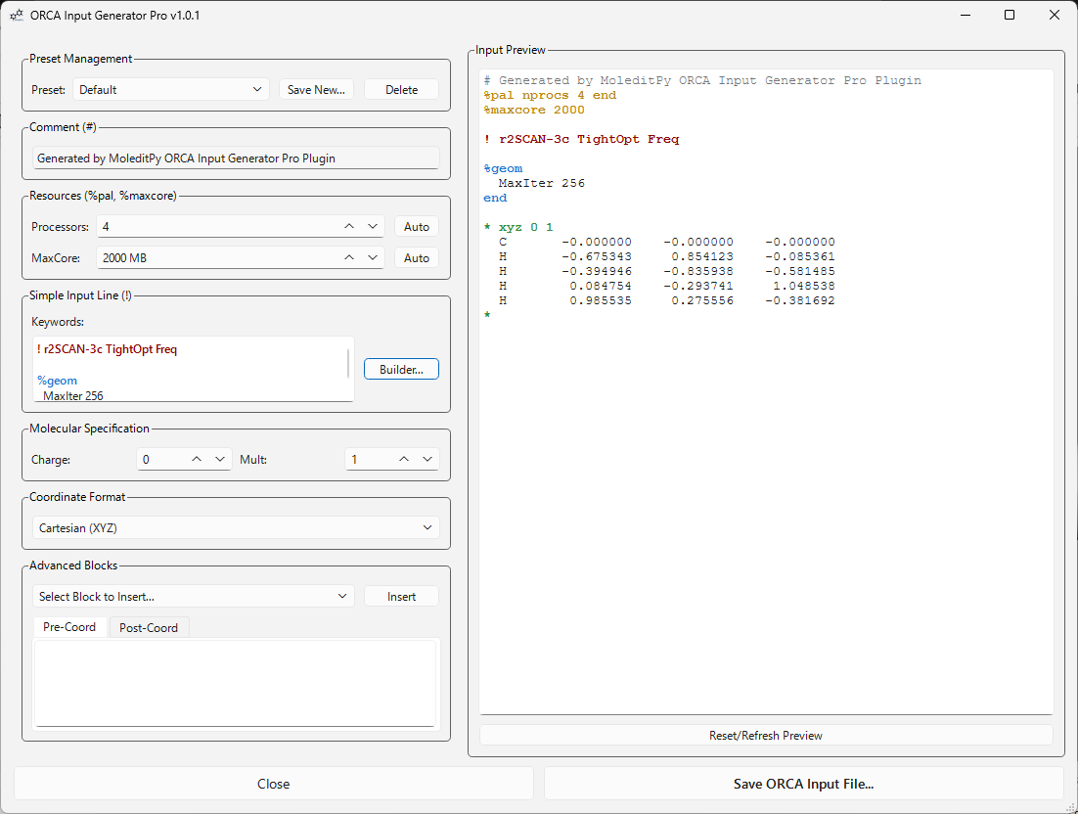The height and width of the screenshot is (814, 1078).
Task: Click the '%geom' text in Keywords box
Action: [57, 381]
